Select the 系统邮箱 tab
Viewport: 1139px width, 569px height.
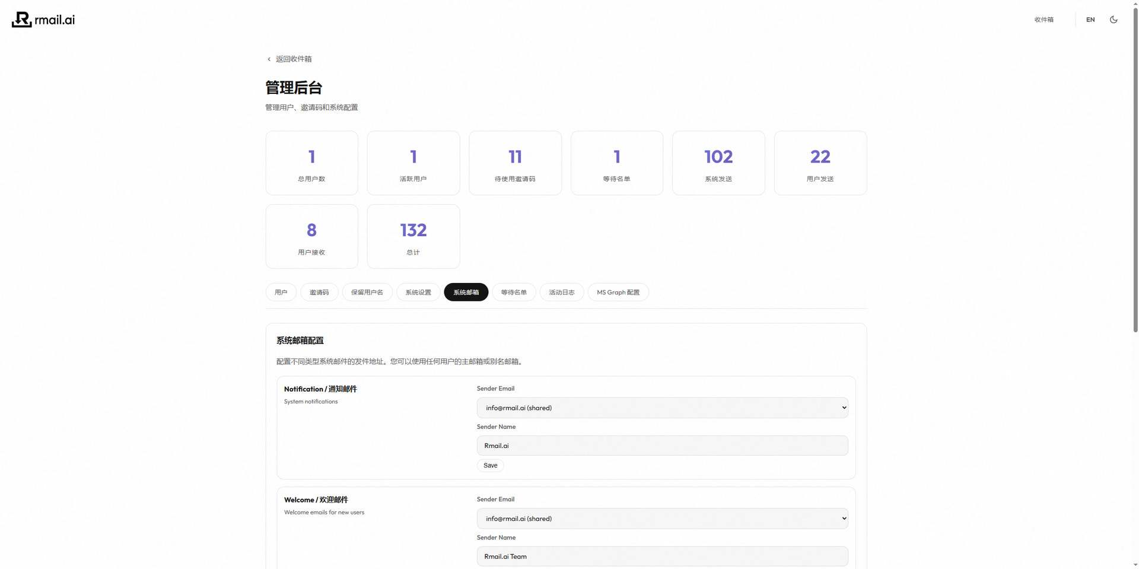tap(466, 292)
